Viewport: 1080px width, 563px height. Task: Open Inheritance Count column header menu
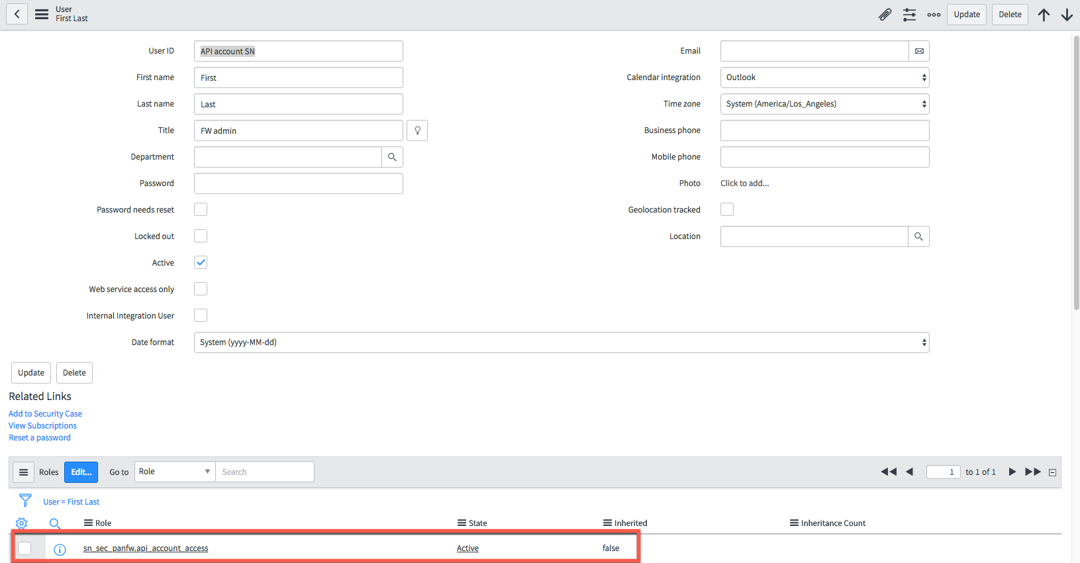tap(794, 523)
